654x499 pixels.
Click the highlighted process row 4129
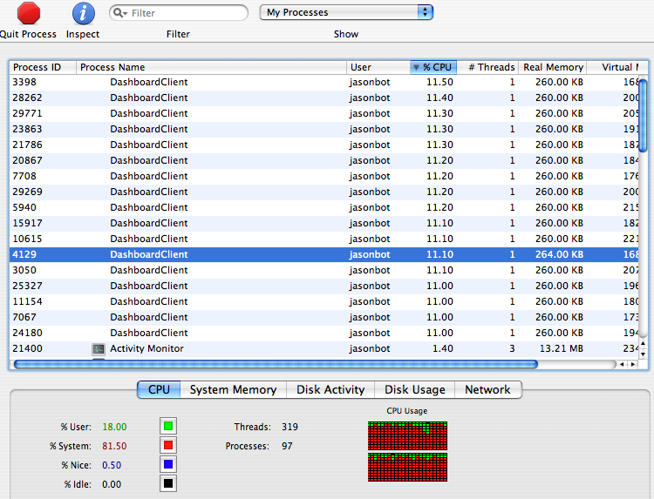point(324,254)
